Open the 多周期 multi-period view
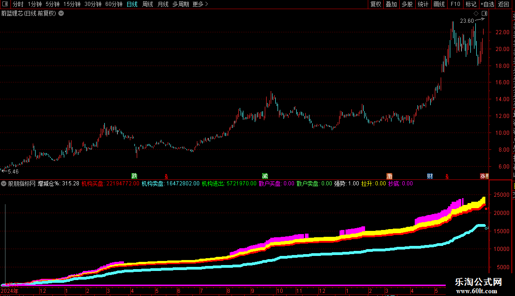Screen dimensions: 515x296 pos(180,4)
